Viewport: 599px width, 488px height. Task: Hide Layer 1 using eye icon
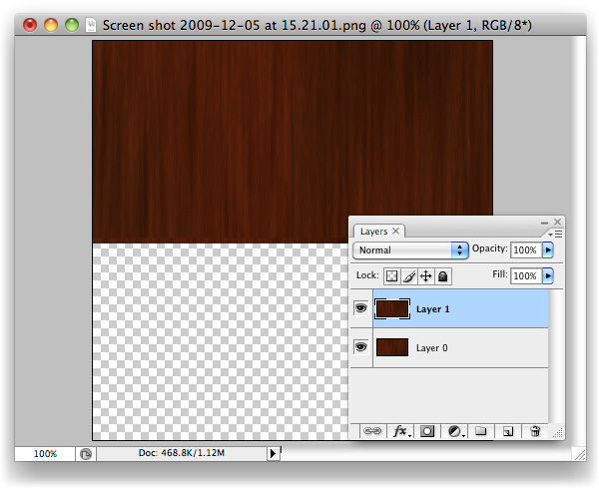(x=360, y=309)
